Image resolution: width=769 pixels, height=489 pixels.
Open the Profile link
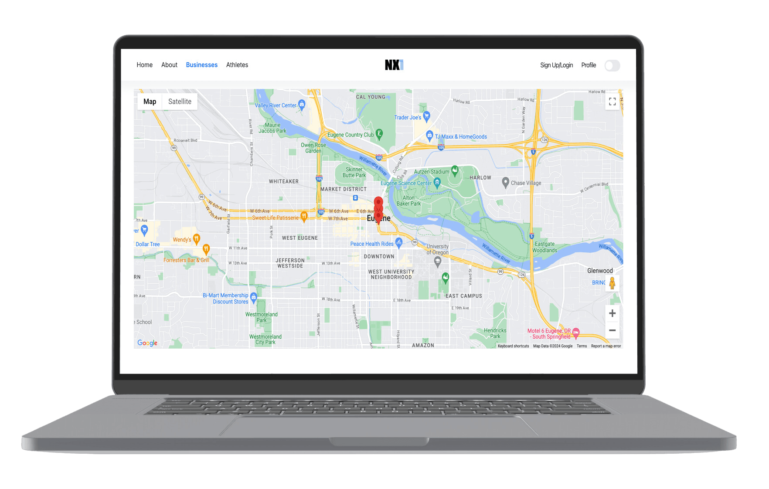pos(589,65)
